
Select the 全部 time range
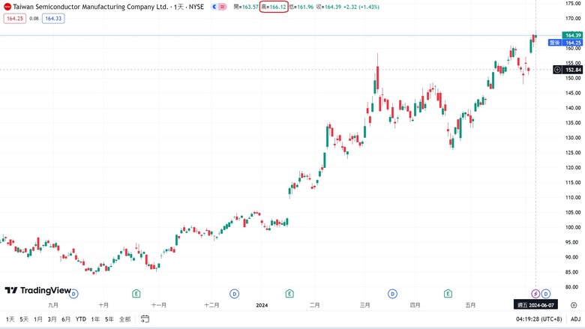125,319
